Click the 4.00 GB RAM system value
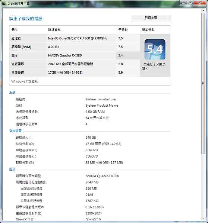Image resolution: width=208 pixels, height=223 pixels. (95, 111)
